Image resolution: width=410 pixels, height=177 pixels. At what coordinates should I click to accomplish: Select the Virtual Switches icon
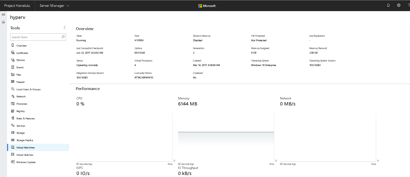(13, 154)
